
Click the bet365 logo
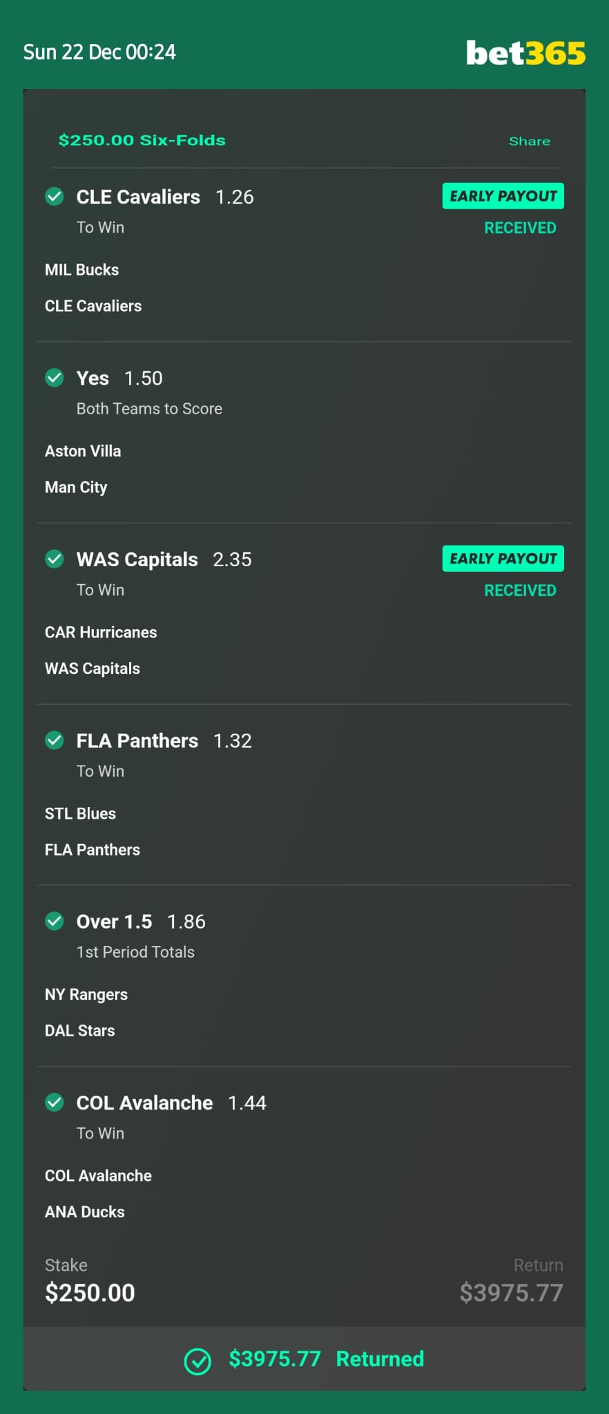(x=525, y=52)
